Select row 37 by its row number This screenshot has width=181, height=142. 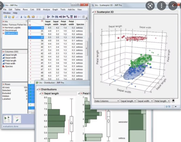click(42, 37)
